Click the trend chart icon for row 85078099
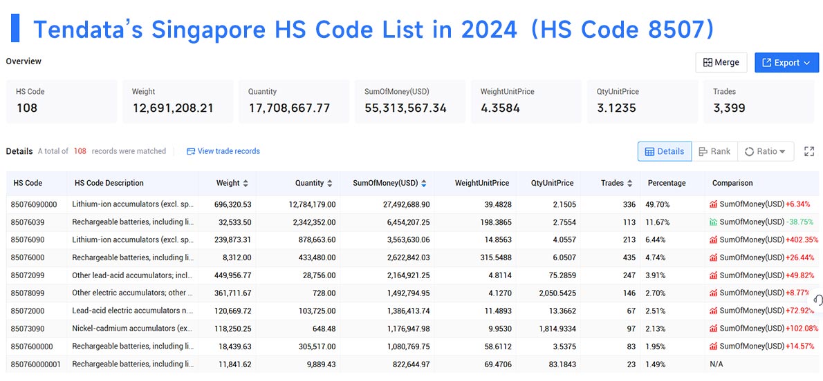The height and width of the screenshot is (381, 823). tap(713, 293)
